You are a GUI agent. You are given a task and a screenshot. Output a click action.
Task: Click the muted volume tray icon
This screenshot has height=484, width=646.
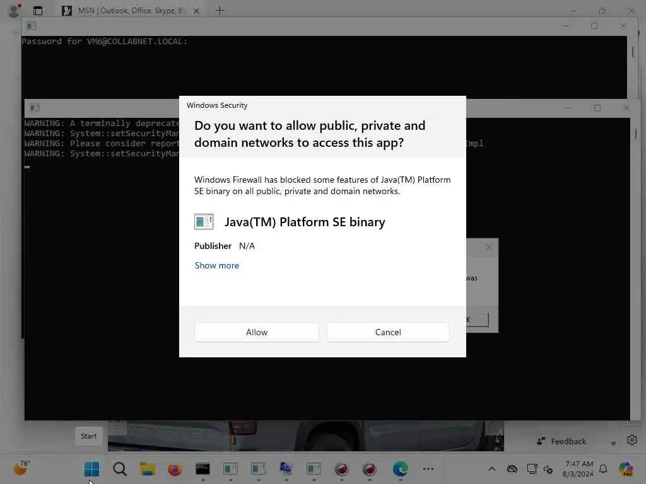pyautogui.click(x=548, y=469)
